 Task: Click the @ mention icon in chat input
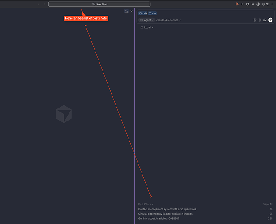(x=255, y=20)
